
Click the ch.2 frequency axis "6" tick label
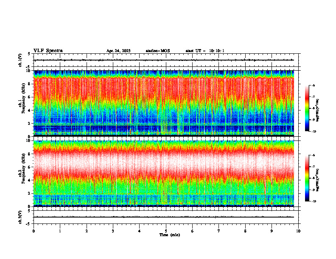pyautogui.click(x=29, y=167)
